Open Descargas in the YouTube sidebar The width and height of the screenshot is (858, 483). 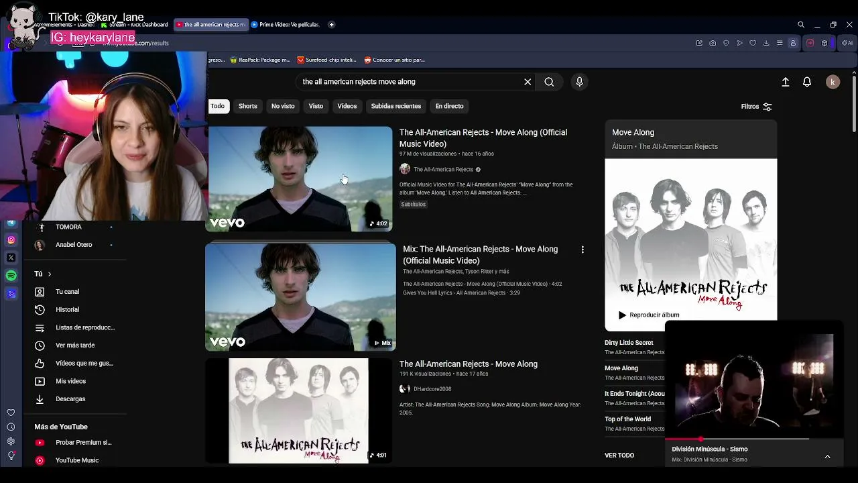pyautogui.click(x=70, y=399)
